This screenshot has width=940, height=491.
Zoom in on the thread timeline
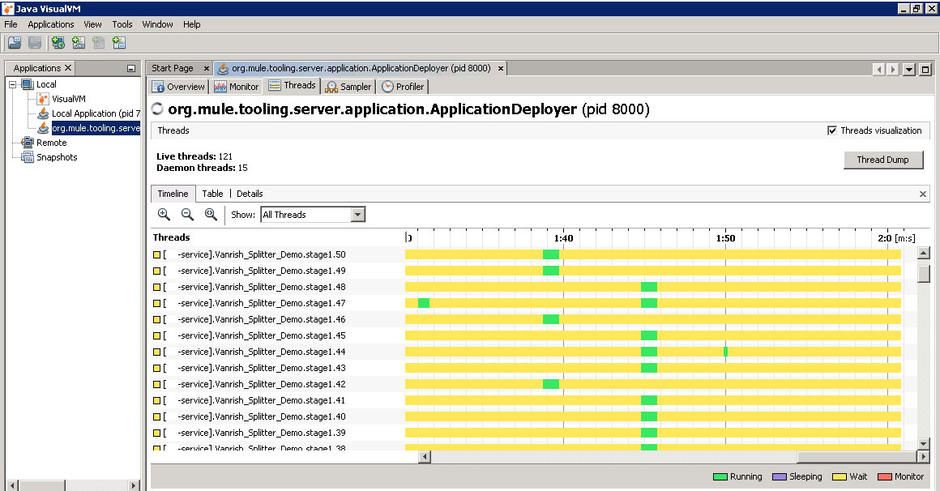[164, 214]
